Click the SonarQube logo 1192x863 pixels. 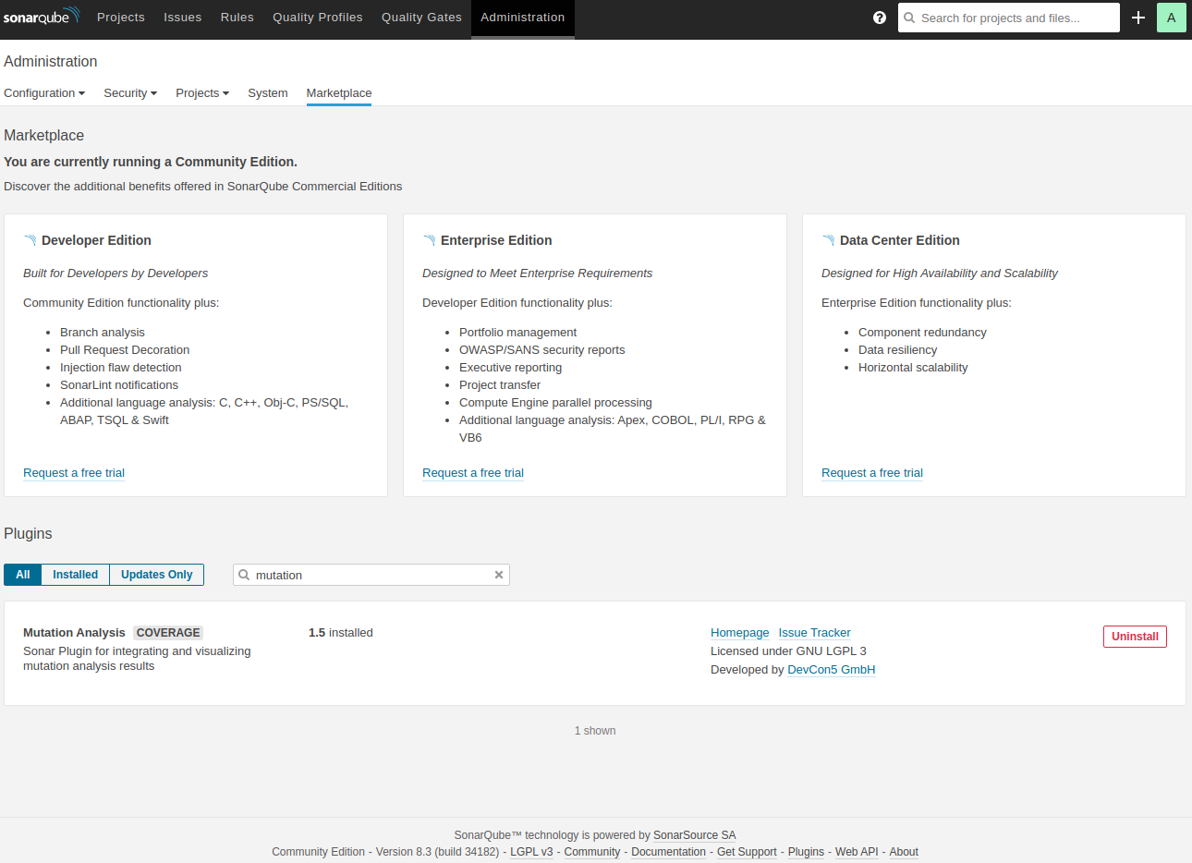click(x=42, y=17)
